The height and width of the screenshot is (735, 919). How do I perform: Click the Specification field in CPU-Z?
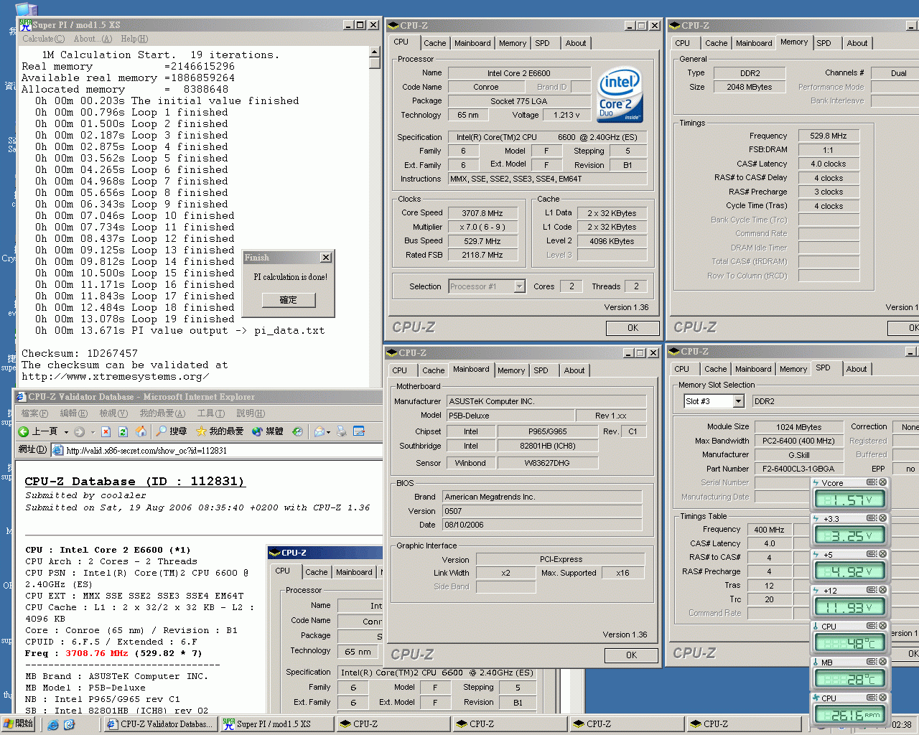547,137
